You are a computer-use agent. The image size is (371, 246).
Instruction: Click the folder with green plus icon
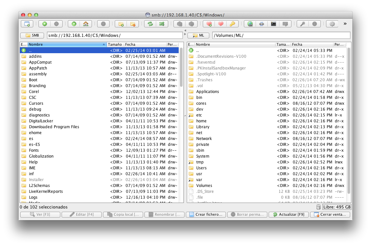pos(121,24)
